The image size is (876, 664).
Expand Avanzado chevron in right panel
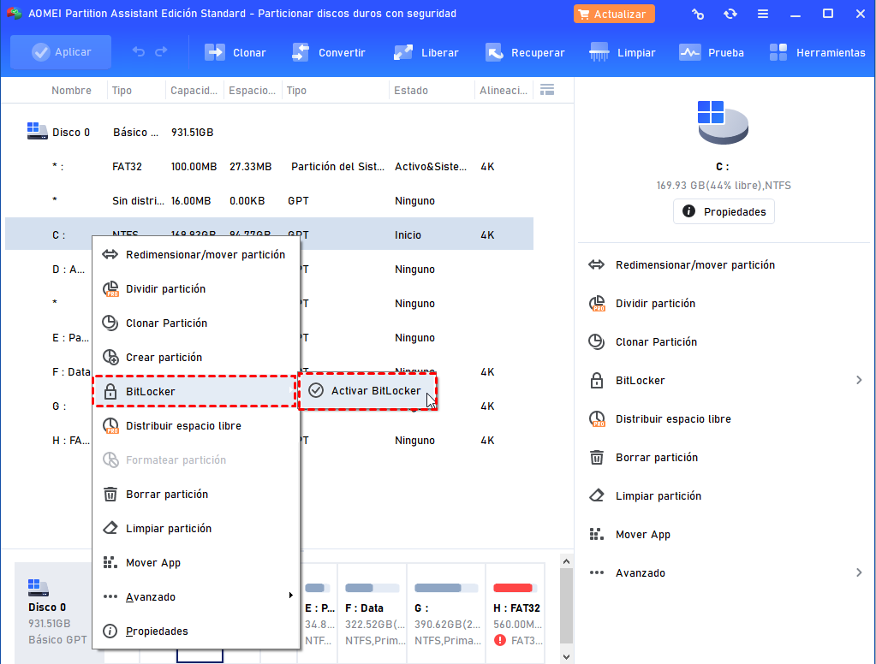[859, 572]
